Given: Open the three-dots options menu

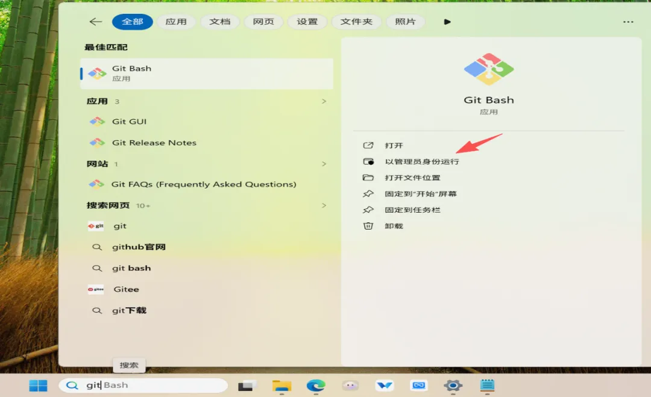Looking at the screenshot, I should 628,22.
